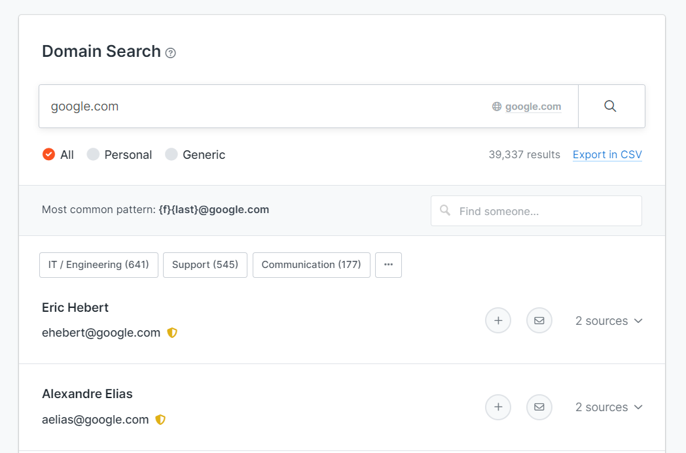Filter by IT / Engineering (641) department

click(99, 265)
